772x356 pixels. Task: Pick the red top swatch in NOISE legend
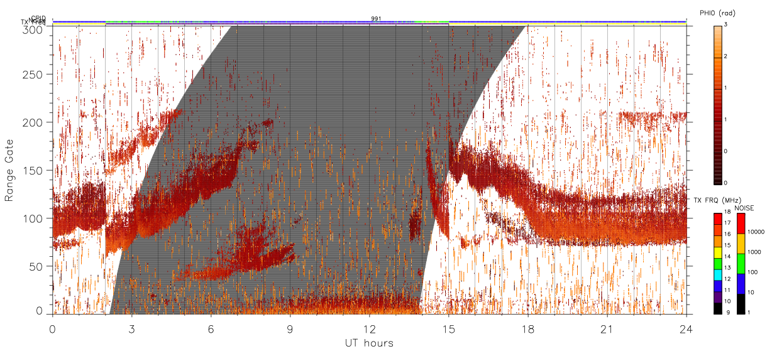click(x=741, y=224)
